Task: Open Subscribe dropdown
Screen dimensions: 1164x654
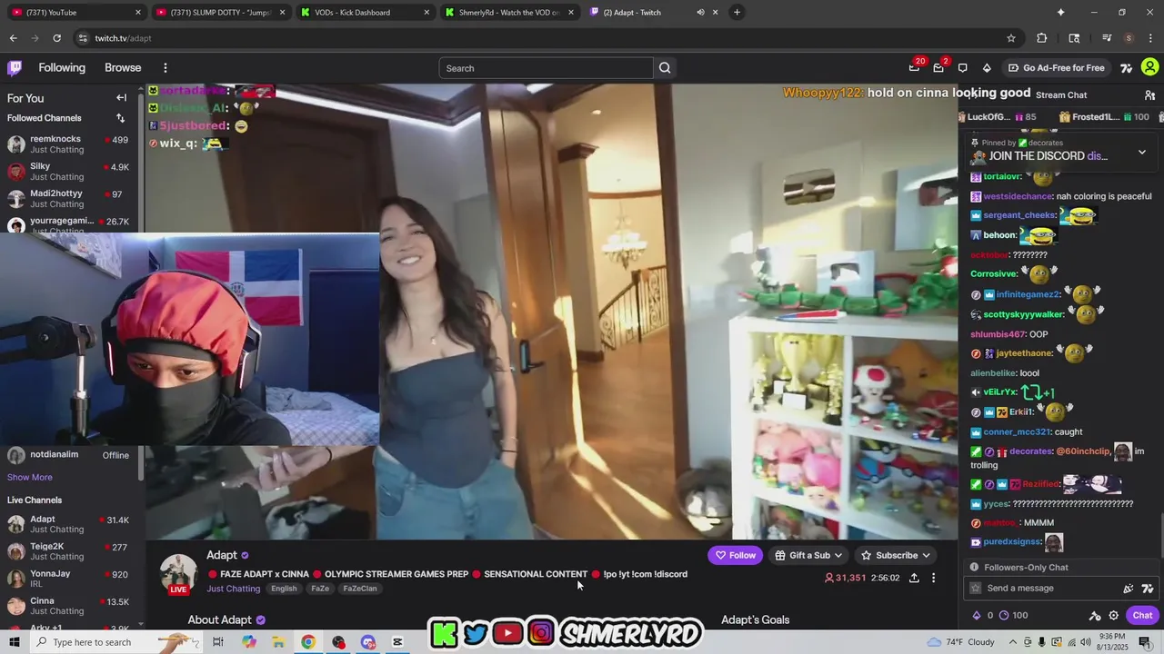Action: tap(896, 555)
